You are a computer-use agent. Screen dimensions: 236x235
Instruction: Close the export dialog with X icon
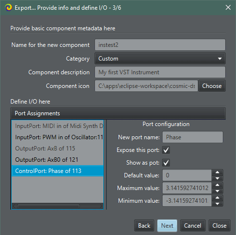[228, 7]
